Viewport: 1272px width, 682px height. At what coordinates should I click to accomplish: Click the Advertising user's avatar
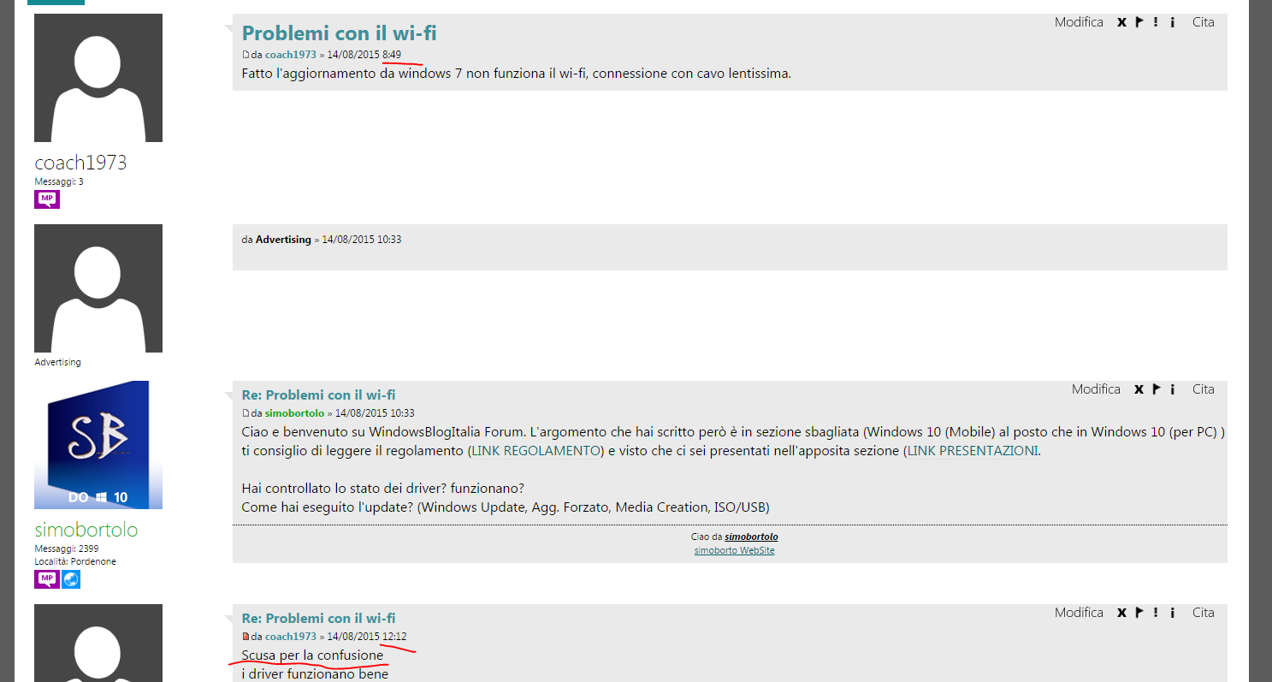click(x=98, y=288)
